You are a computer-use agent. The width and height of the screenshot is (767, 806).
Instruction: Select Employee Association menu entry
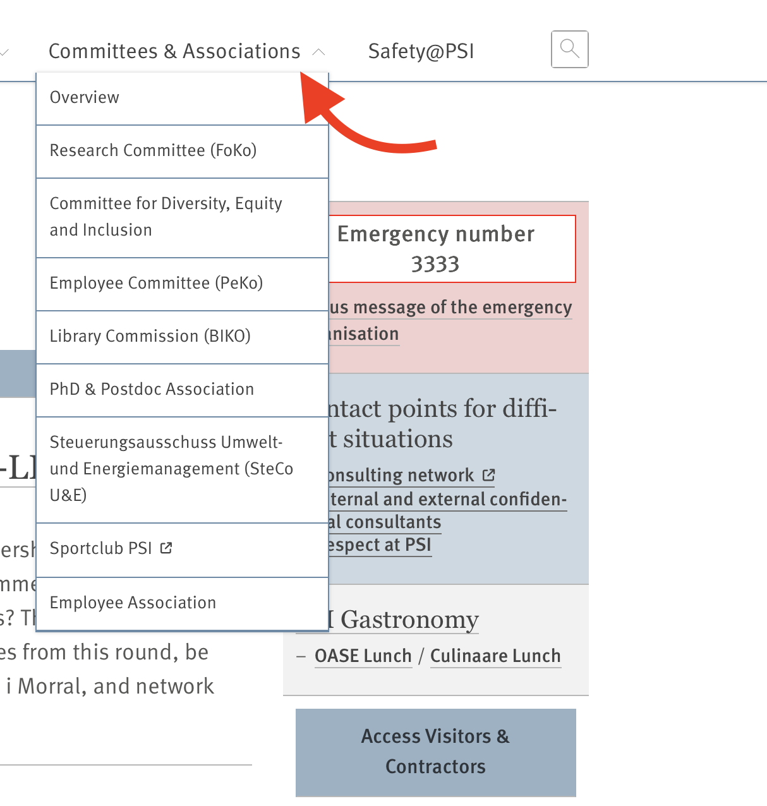133,603
